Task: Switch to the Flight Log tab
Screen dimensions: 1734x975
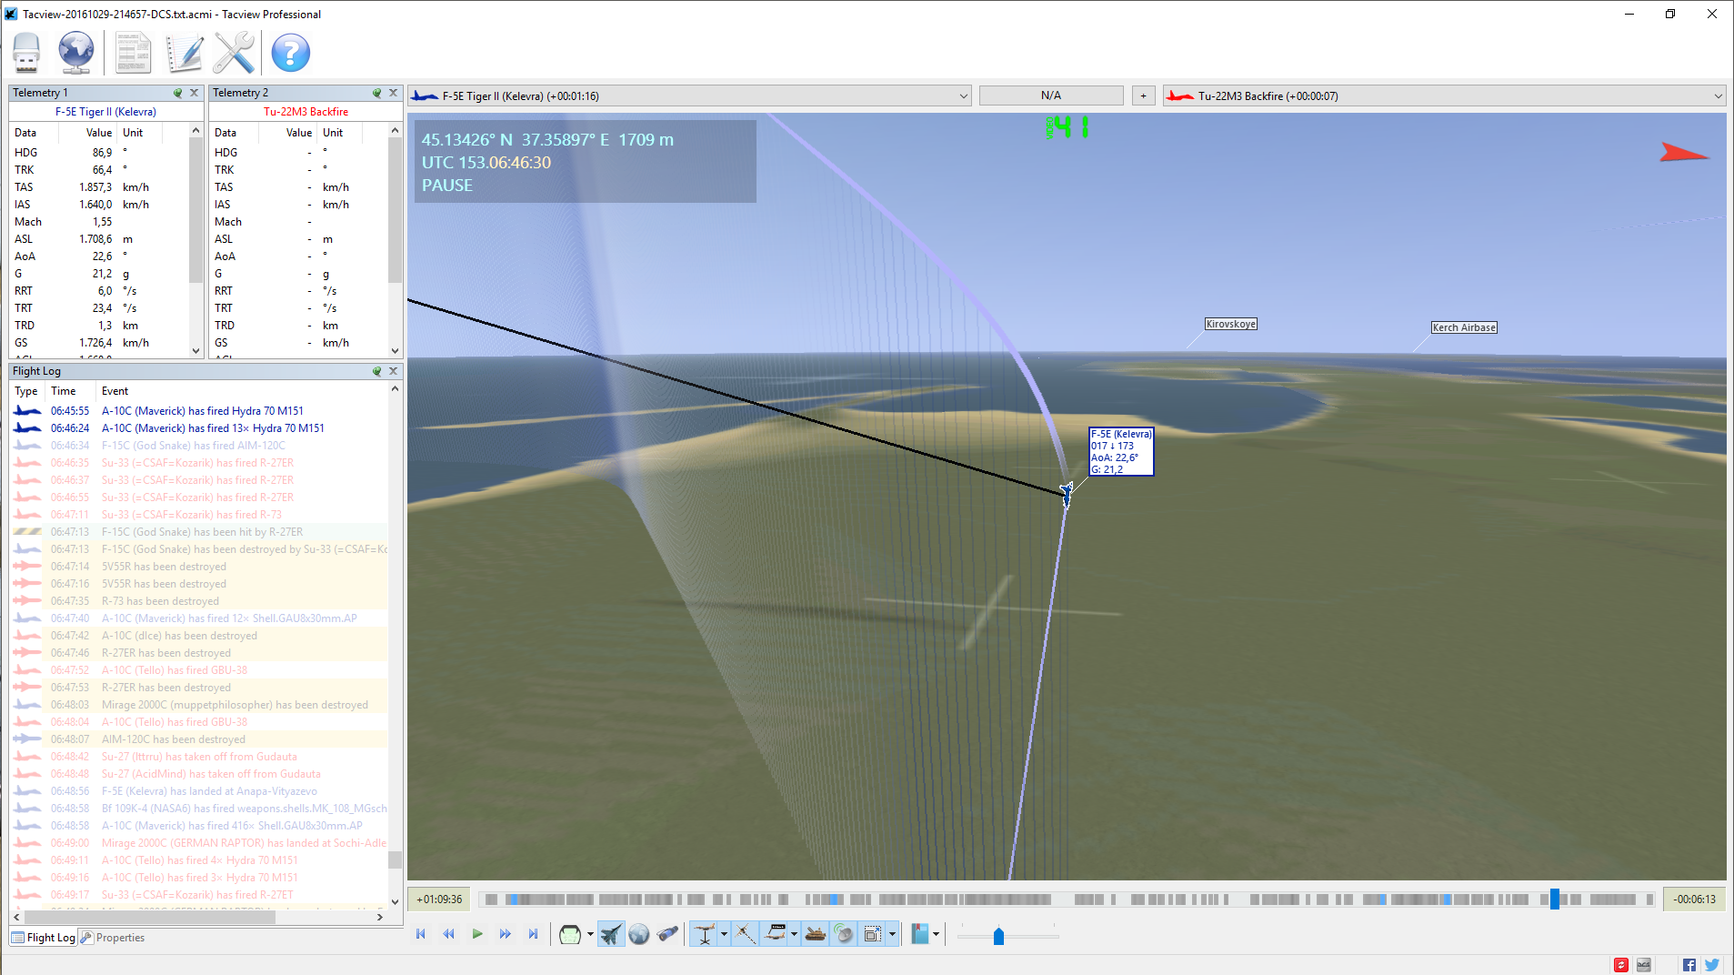Action: [x=43, y=938]
